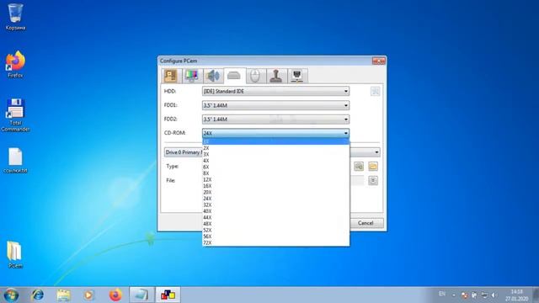Choose 24X in the speed list
Image resolution: width=539 pixels, height=303 pixels.
click(x=275, y=199)
